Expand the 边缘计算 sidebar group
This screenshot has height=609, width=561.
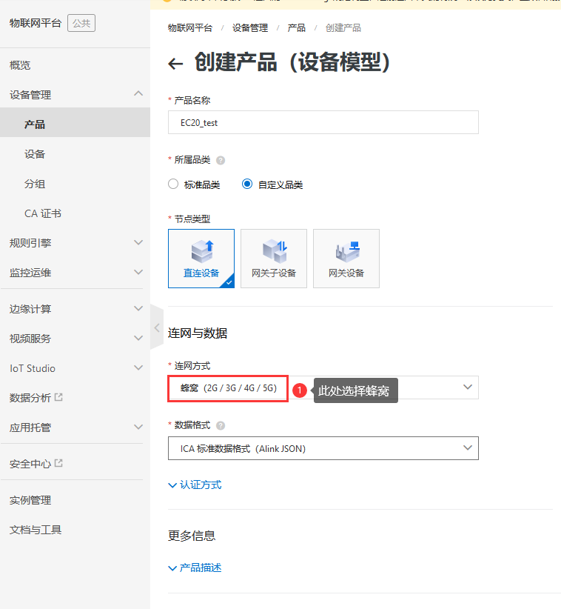pos(138,309)
